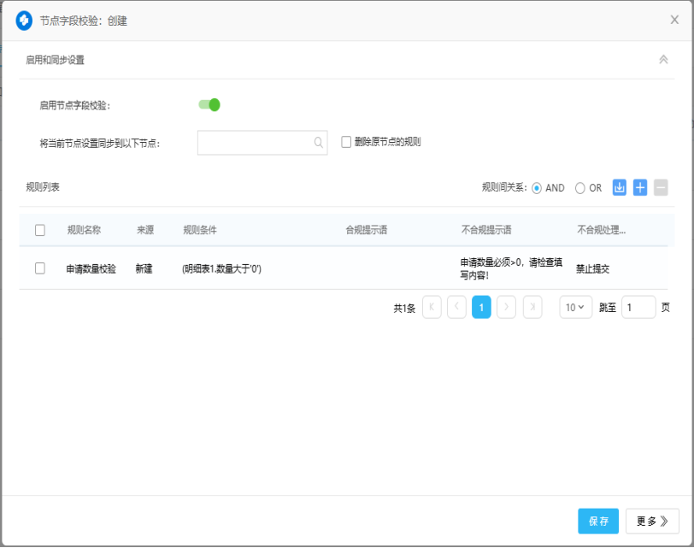Remove a rule using the minus icon
Viewport: 694px width, 548px height.
[x=660, y=187]
